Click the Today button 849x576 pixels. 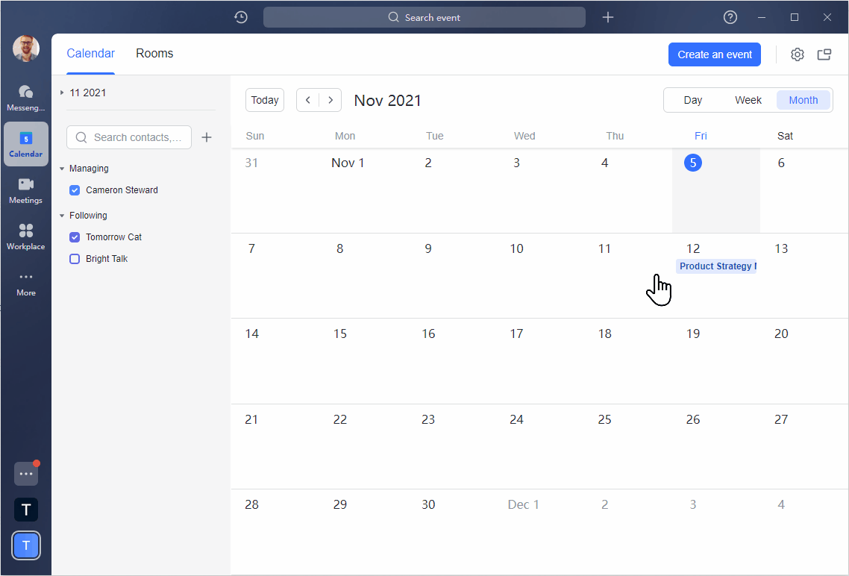265,100
